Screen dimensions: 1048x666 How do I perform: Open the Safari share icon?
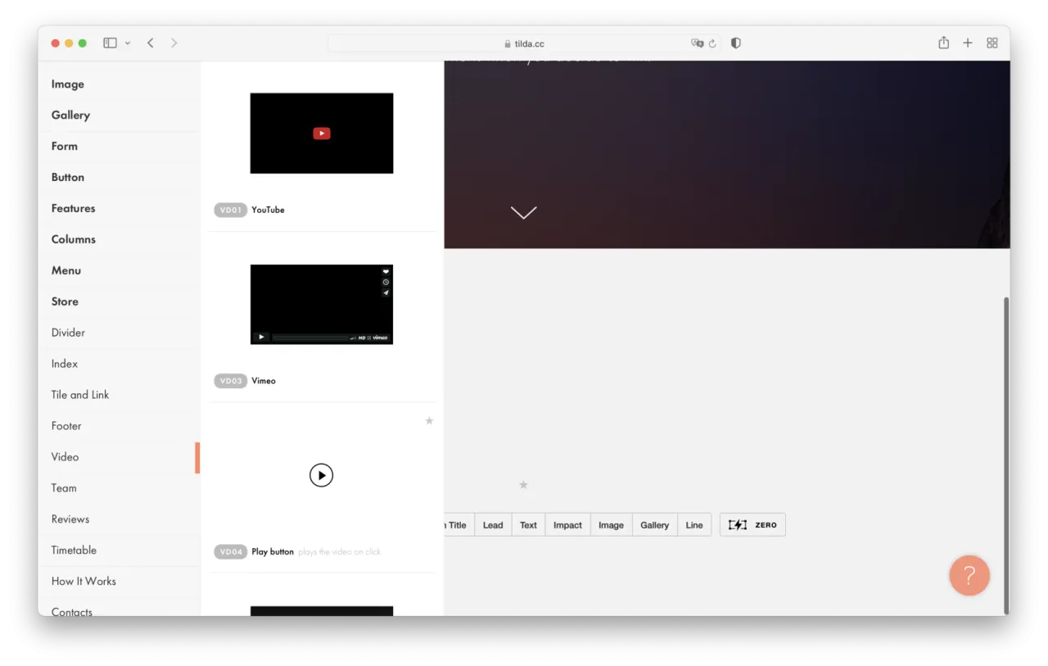coord(943,43)
